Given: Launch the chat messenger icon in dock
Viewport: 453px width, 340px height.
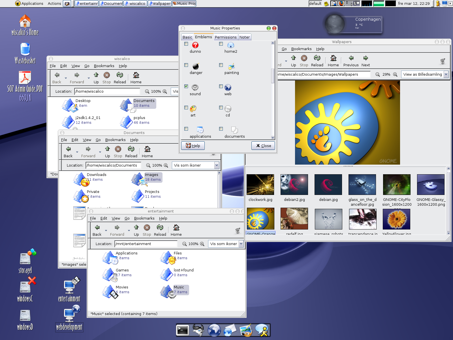Looking at the screenshot, I should tap(262, 330).
